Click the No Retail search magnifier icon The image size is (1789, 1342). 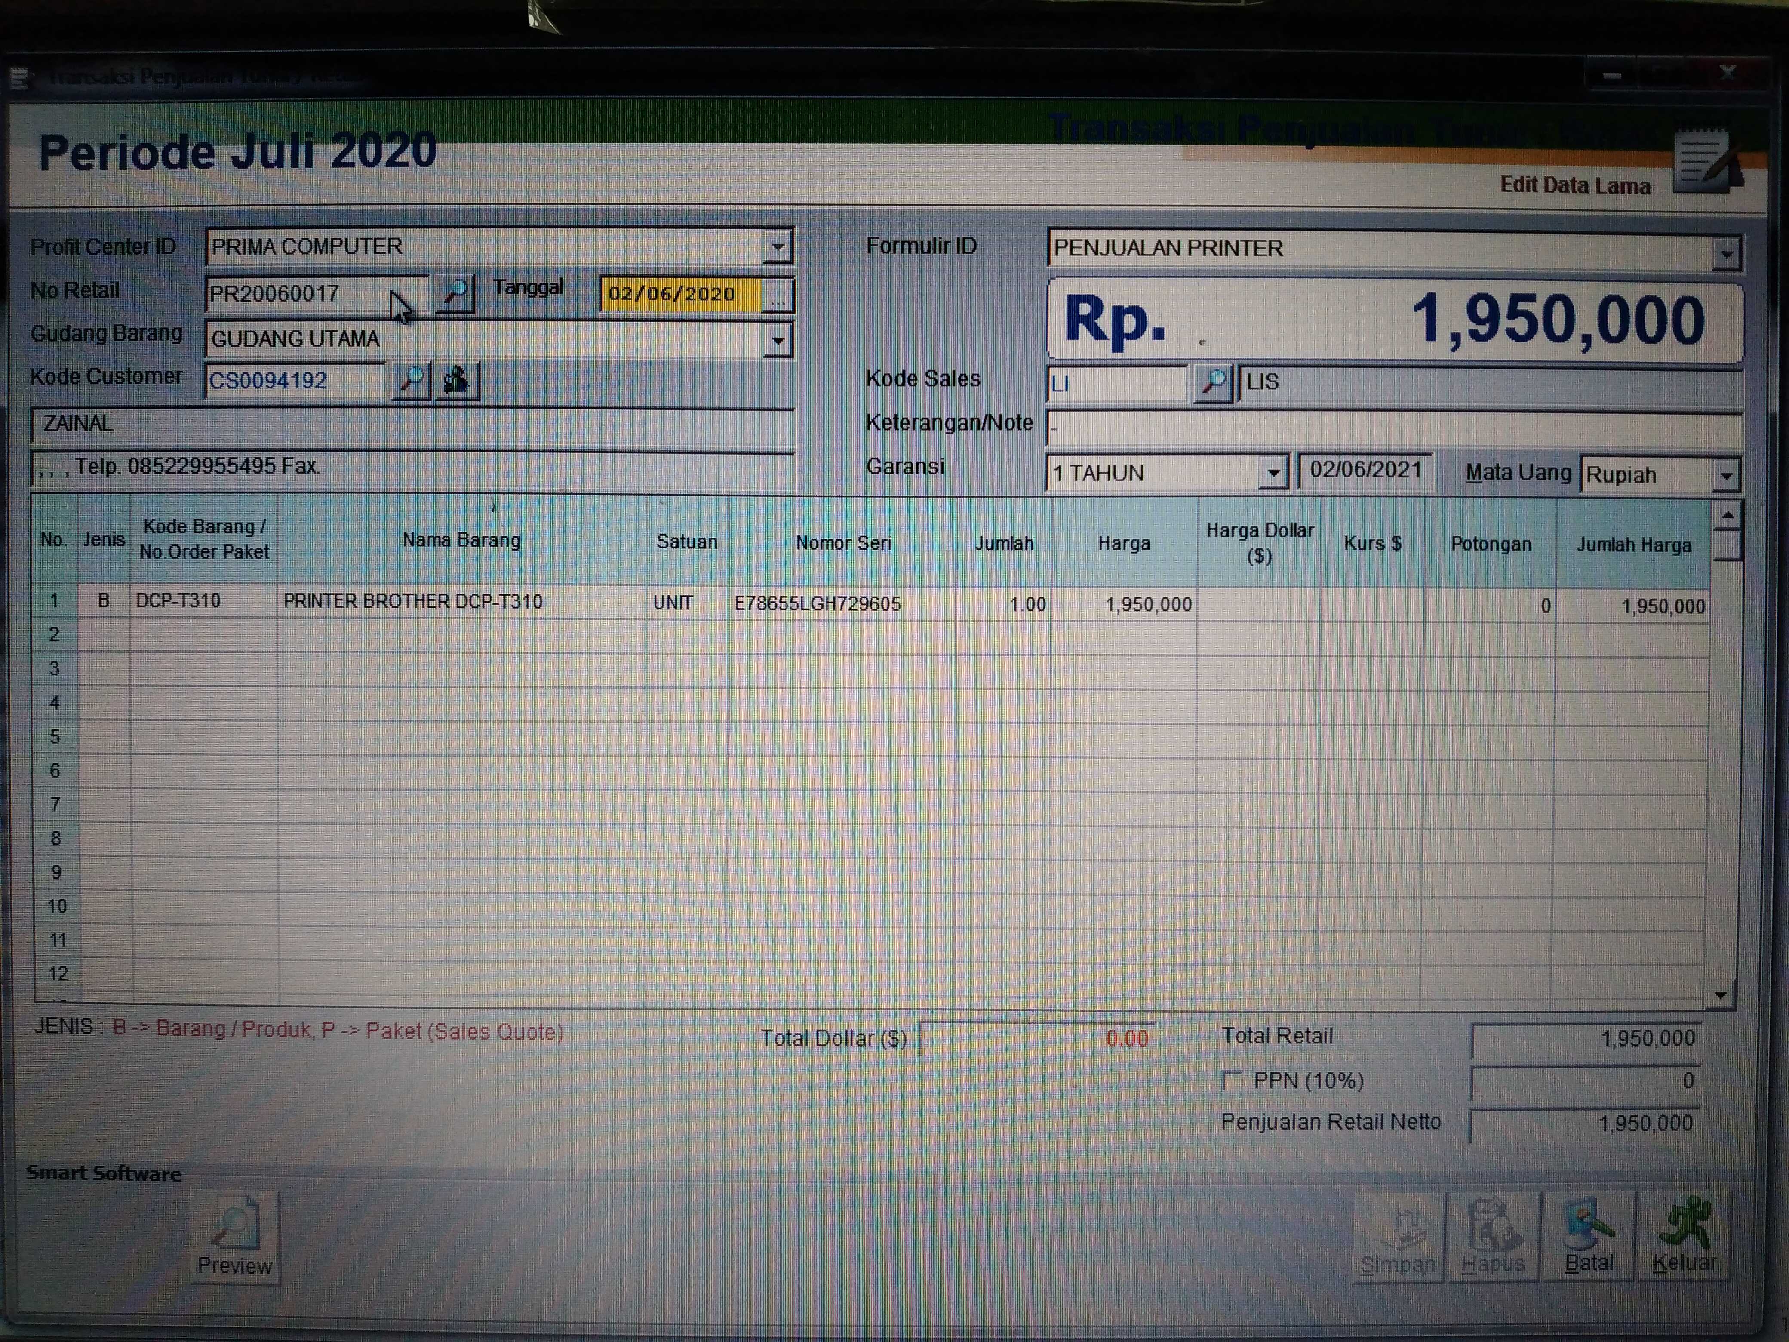click(x=455, y=292)
